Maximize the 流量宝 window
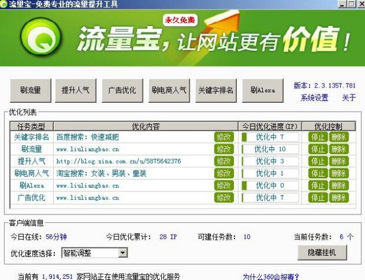The height and width of the screenshot is (280, 365). [x=352, y=4]
